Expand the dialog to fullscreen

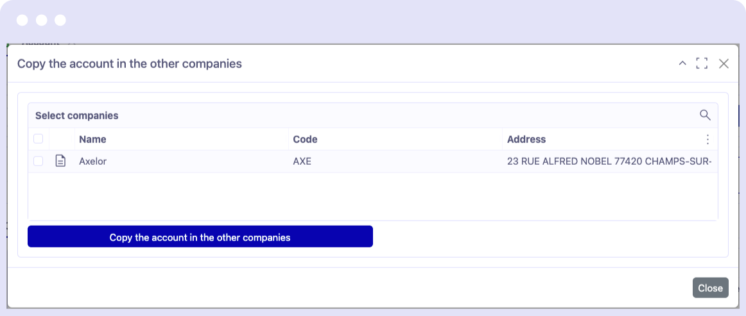pyautogui.click(x=702, y=63)
